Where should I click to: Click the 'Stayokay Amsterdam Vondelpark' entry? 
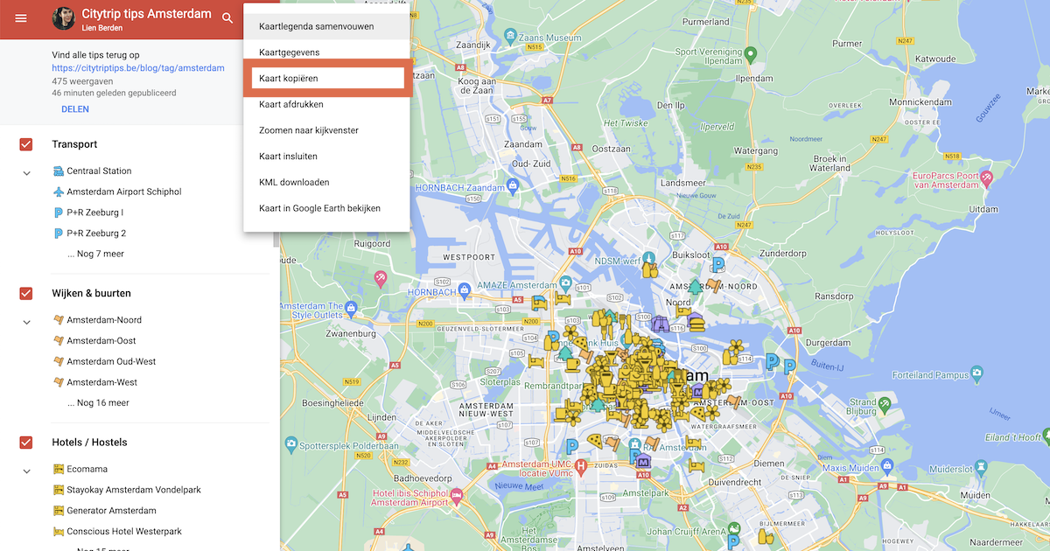134,490
